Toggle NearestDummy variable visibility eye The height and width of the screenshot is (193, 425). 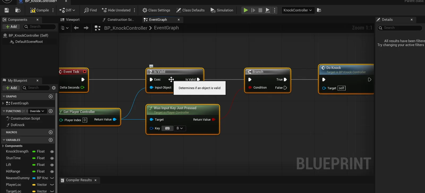(52, 178)
